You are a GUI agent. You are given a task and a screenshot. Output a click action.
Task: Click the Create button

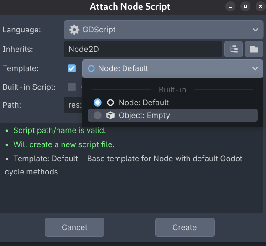click(185, 227)
